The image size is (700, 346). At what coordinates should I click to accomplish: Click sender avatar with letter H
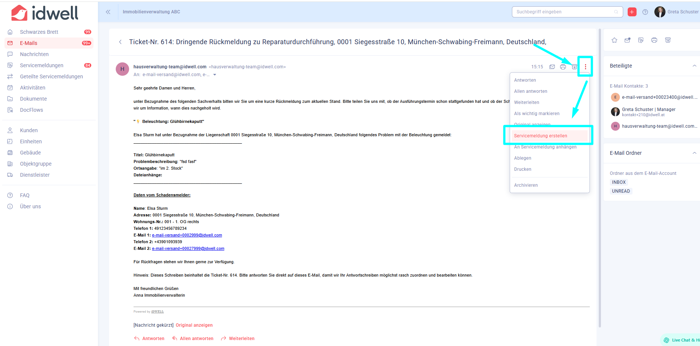[122, 69]
